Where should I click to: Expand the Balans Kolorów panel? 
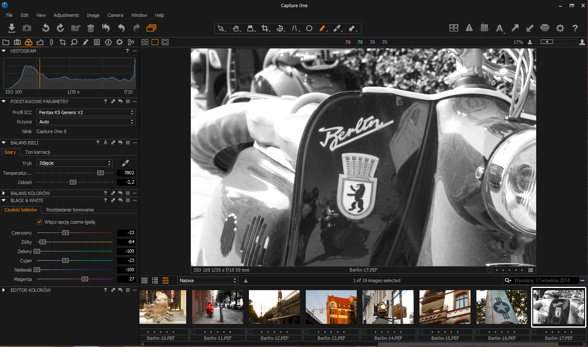tap(4, 193)
